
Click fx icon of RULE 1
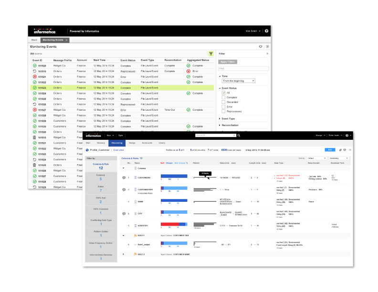tap(135, 235)
